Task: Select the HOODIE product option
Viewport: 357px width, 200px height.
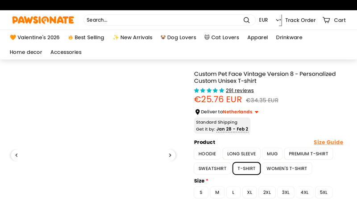Action: (x=207, y=154)
